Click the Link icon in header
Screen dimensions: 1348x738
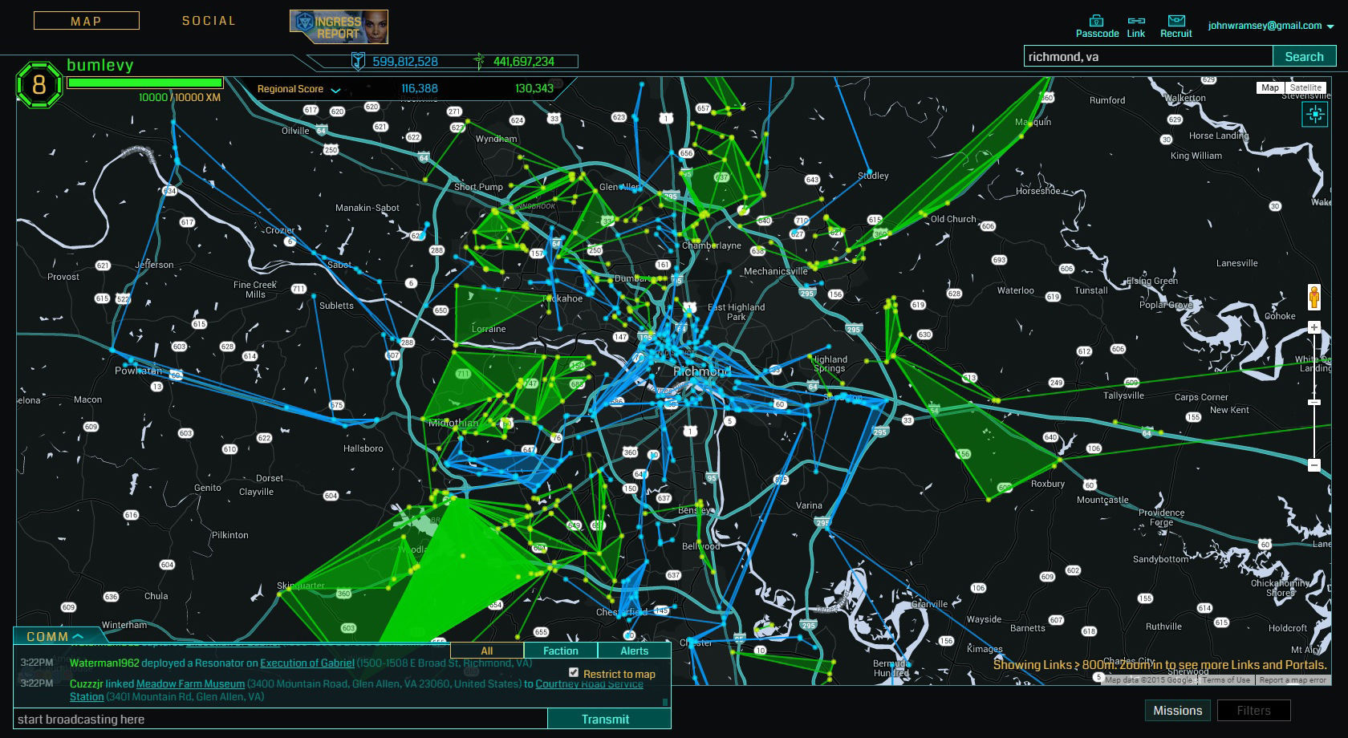(1136, 21)
